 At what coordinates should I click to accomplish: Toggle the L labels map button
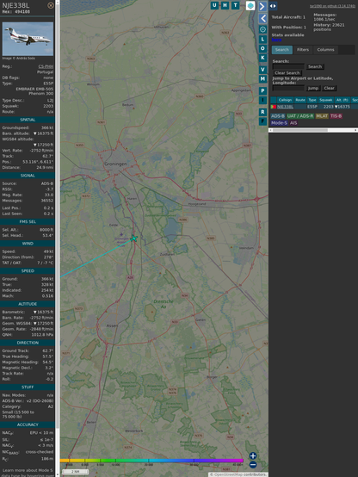pos(262,40)
